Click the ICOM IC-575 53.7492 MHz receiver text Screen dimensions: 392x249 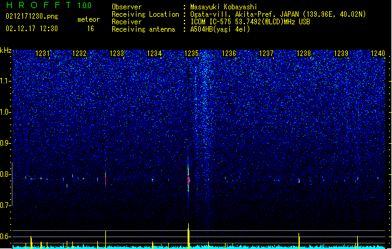pos(250,22)
